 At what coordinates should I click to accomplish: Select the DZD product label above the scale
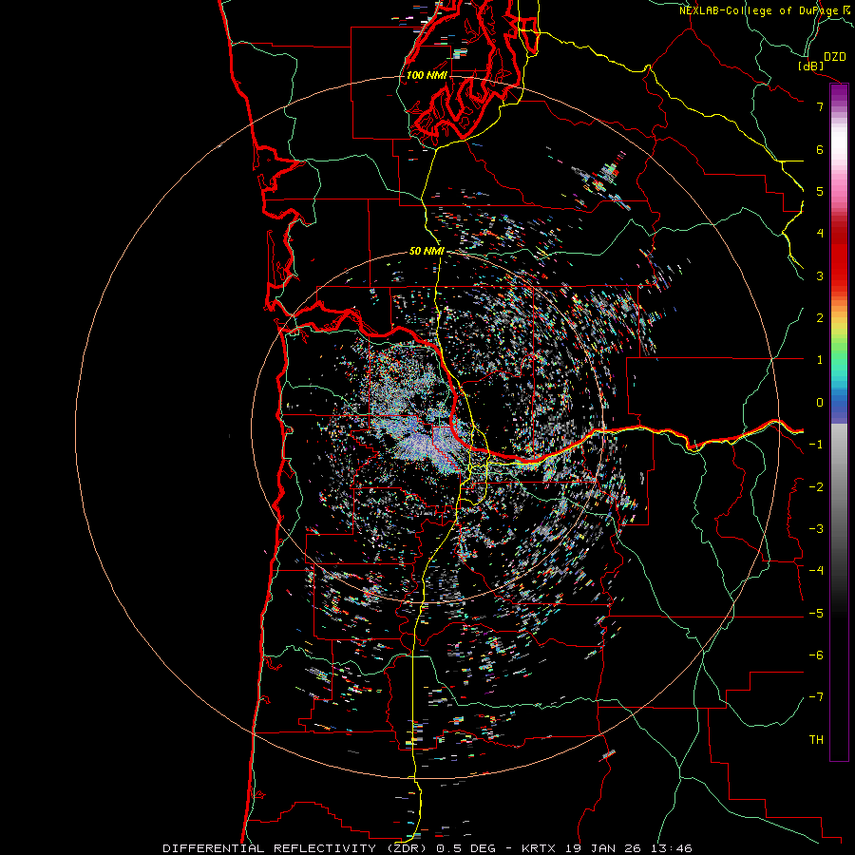pyautogui.click(x=835, y=57)
